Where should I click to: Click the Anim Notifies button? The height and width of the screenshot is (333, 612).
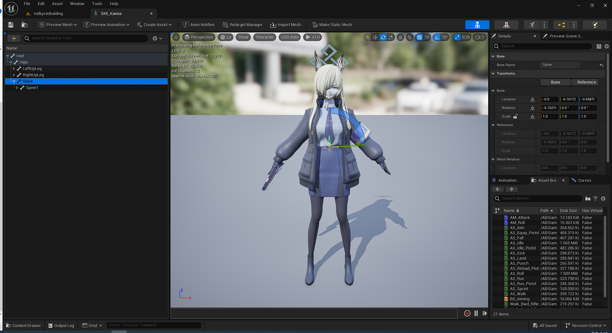(199, 25)
